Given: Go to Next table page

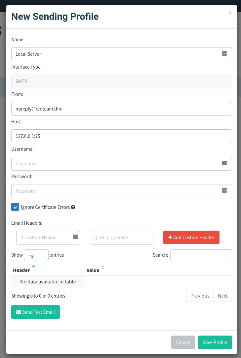Looking at the screenshot, I should (222, 296).
